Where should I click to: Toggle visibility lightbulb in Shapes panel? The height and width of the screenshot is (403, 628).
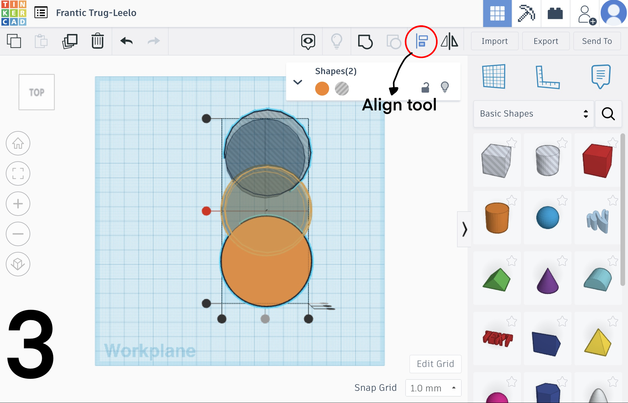click(445, 87)
